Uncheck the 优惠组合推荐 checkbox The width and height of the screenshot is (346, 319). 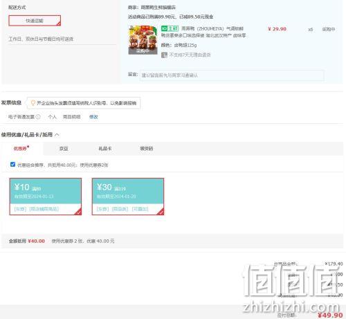point(12,165)
